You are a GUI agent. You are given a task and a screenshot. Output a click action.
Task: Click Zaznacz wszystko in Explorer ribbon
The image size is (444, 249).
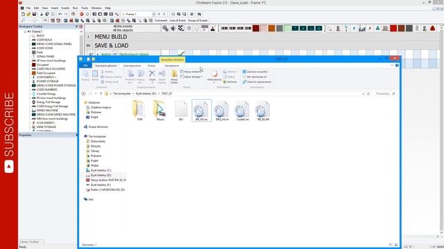pyautogui.click(x=255, y=72)
